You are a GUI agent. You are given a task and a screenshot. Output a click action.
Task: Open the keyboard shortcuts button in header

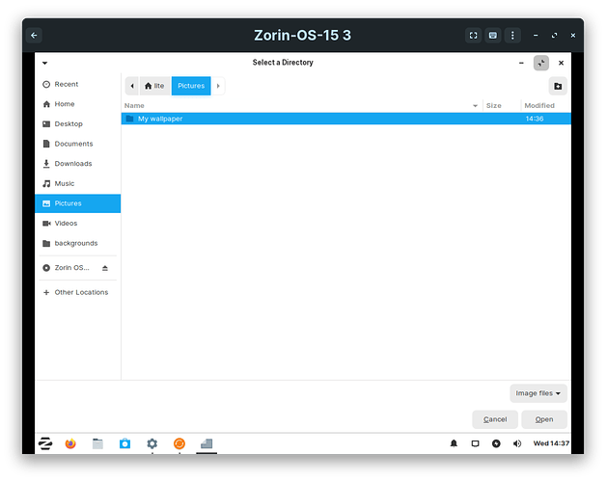pos(493,36)
